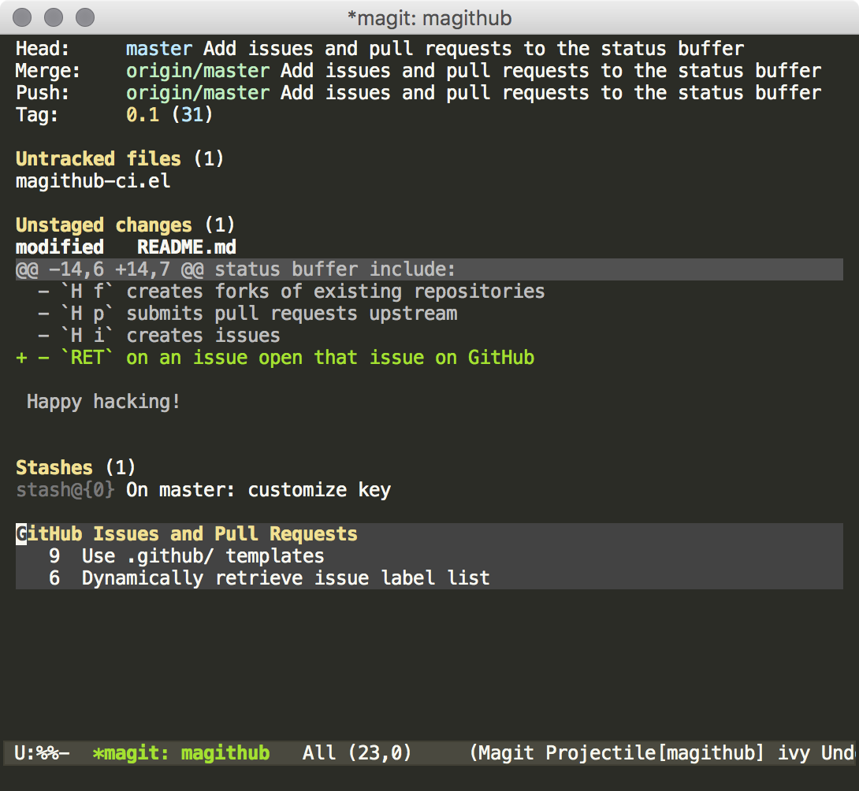Collapse the Untracked files section heading

click(x=98, y=159)
